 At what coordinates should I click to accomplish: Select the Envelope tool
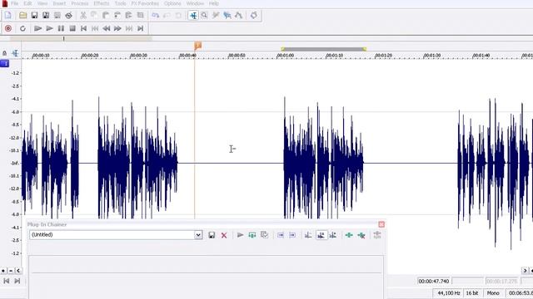pyautogui.click(x=239, y=15)
